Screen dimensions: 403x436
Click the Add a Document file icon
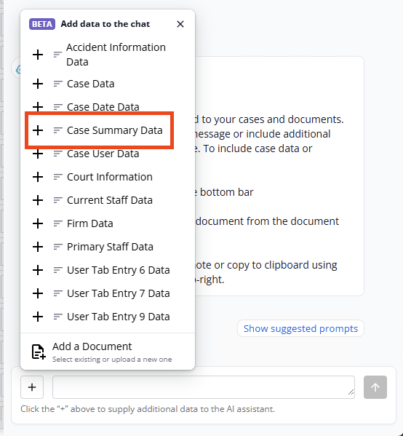click(39, 352)
